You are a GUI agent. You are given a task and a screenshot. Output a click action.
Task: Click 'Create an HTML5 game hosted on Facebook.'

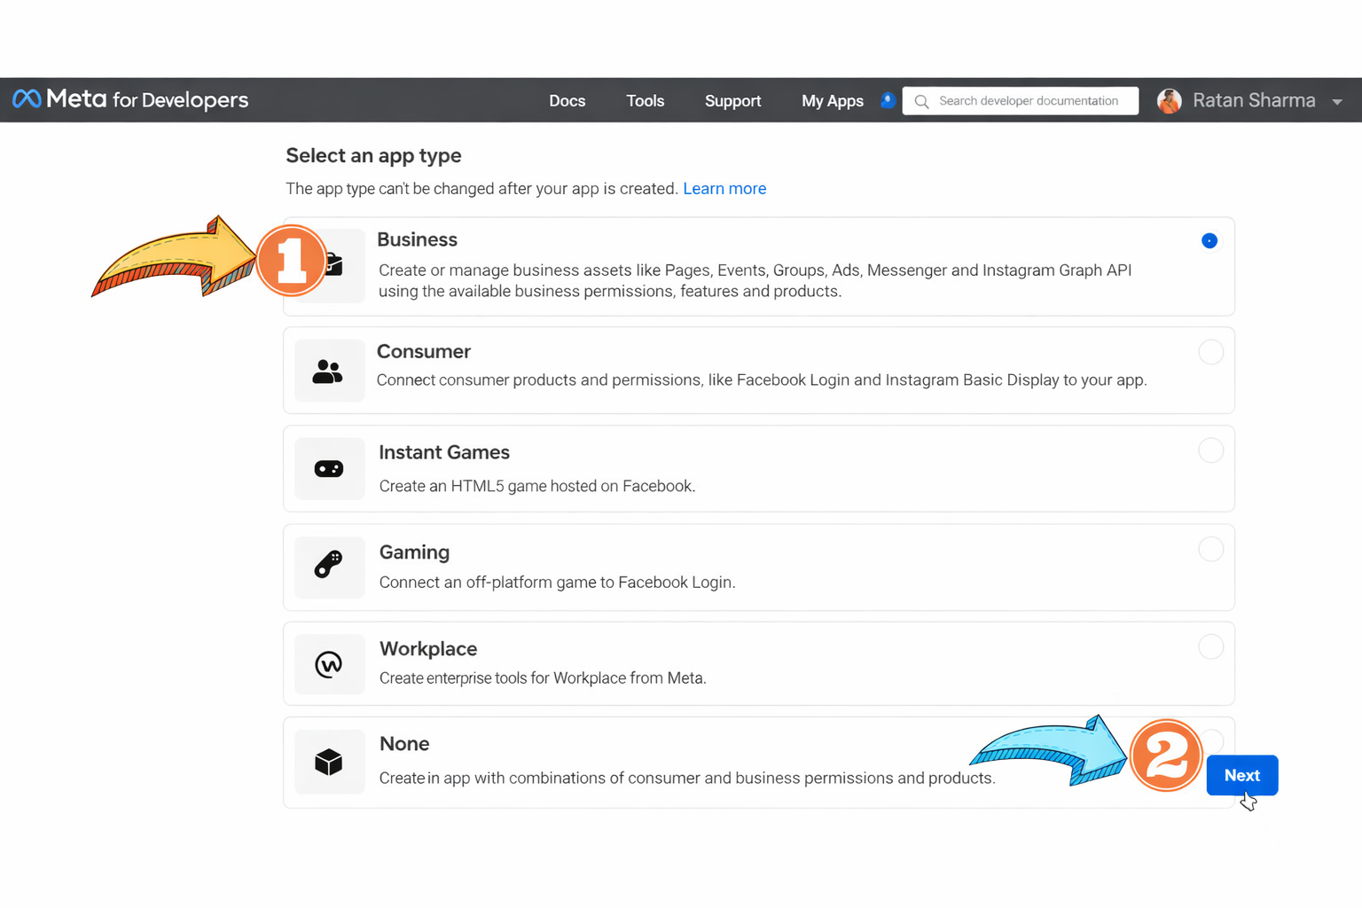(537, 486)
